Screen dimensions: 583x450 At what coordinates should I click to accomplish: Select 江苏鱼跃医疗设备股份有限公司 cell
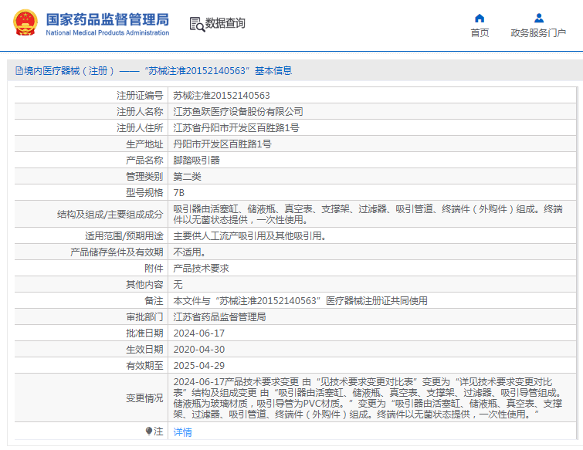pyautogui.click(x=238, y=111)
